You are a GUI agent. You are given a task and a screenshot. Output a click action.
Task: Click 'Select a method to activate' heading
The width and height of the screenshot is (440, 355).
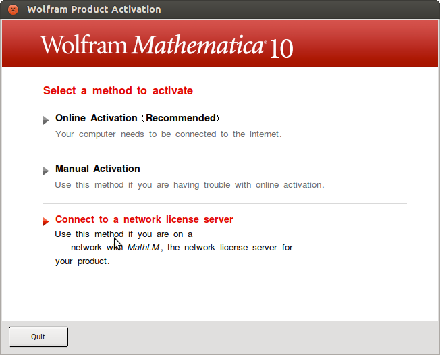click(118, 90)
